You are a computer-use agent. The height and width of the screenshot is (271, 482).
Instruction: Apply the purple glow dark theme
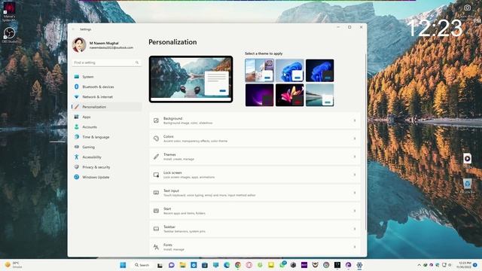pos(259,96)
